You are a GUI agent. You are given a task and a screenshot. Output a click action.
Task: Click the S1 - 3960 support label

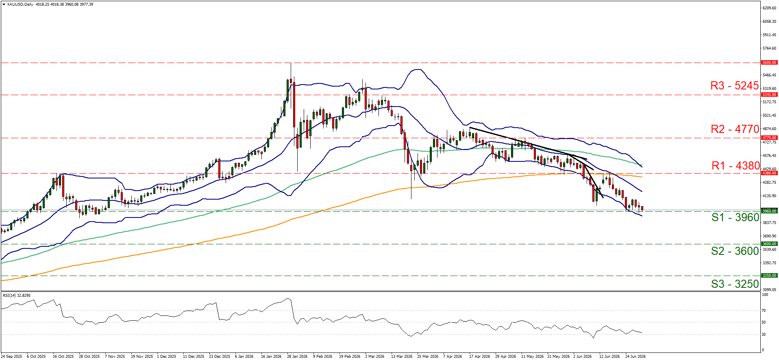735,217
